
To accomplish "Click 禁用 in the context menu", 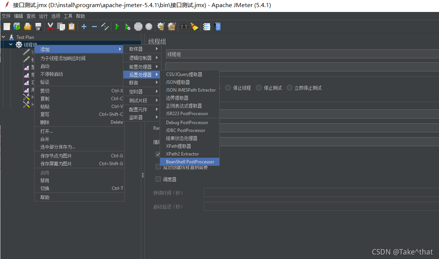I will 79,181.
